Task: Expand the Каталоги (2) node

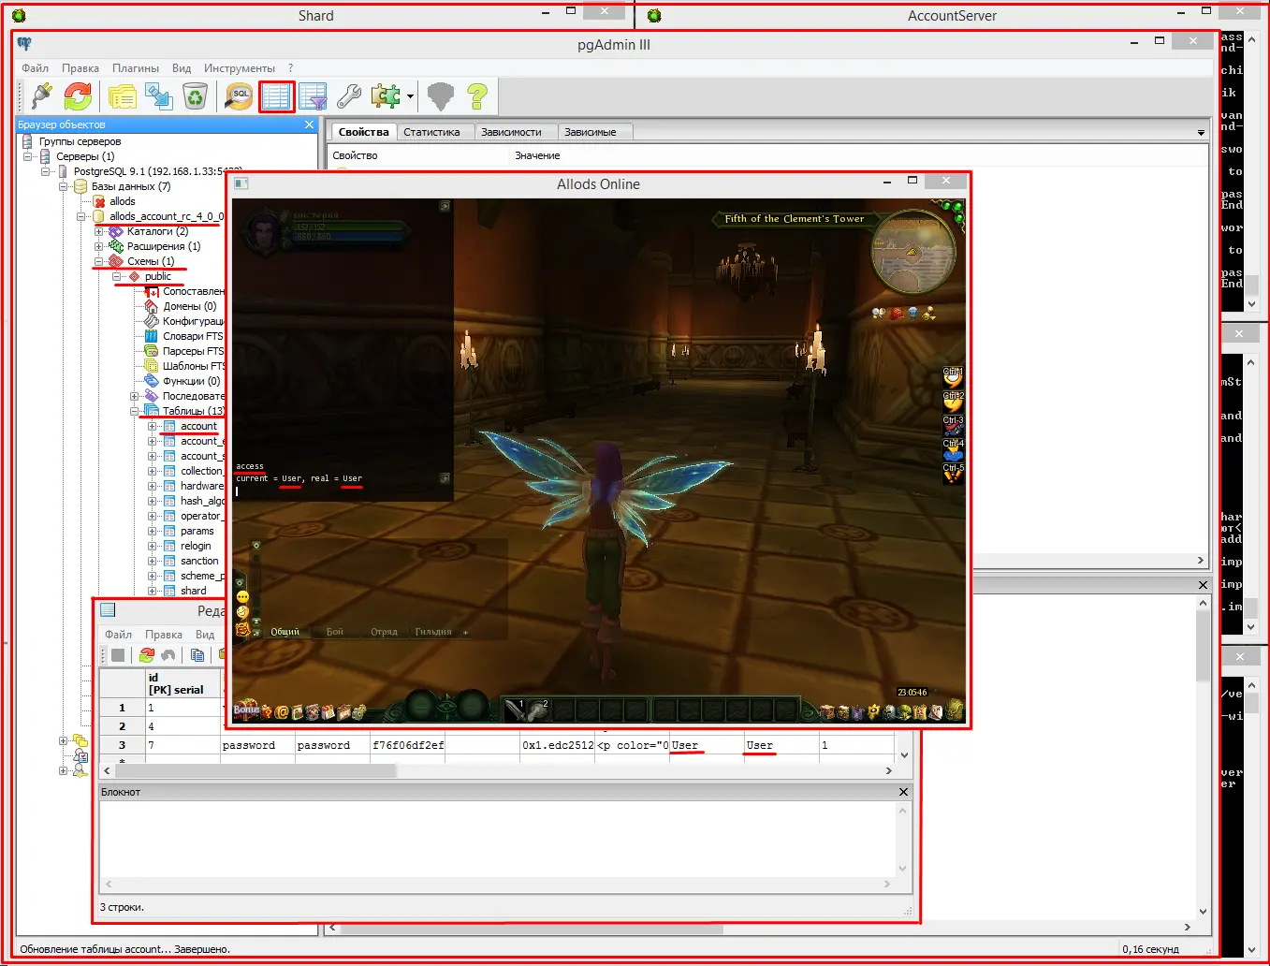Action: coord(99,231)
